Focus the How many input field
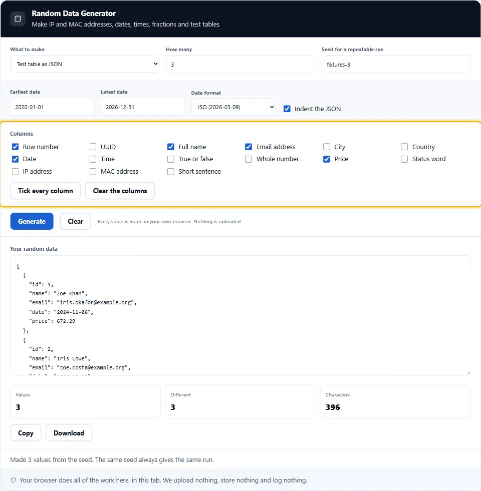This screenshot has width=481, height=491. 240,64
